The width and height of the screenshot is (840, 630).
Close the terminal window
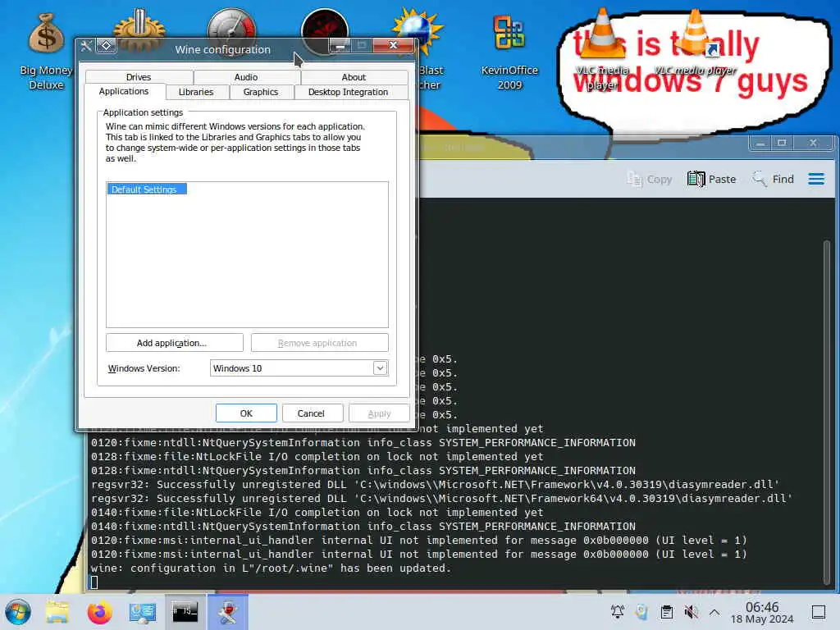coord(813,143)
